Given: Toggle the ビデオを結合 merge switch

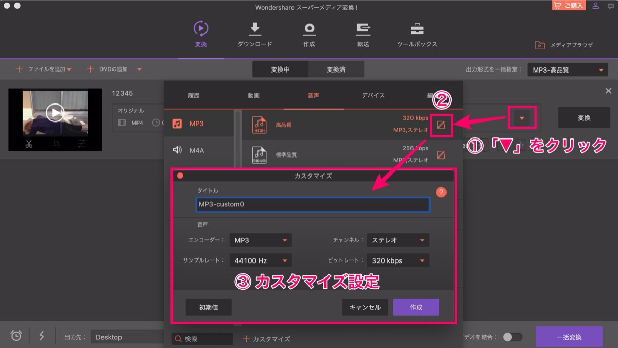Looking at the screenshot, I should pos(512,337).
